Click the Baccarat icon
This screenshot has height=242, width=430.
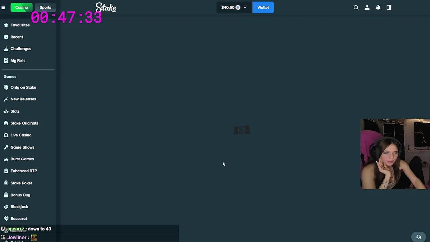(6, 219)
